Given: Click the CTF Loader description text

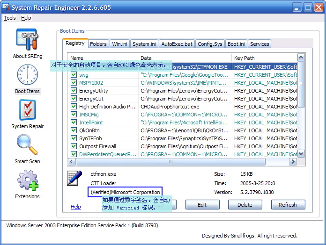Looking at the screenshot, I should (104, 183).
